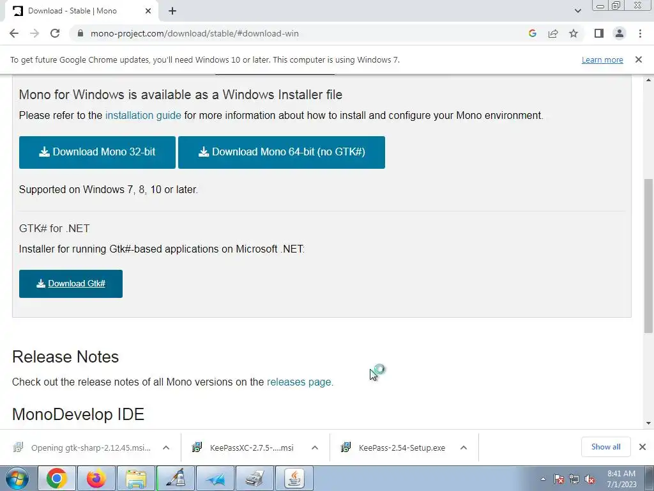654x491 pixels.
Task: Open the Chrome profile avatar
Action: [x=620, y=33]
